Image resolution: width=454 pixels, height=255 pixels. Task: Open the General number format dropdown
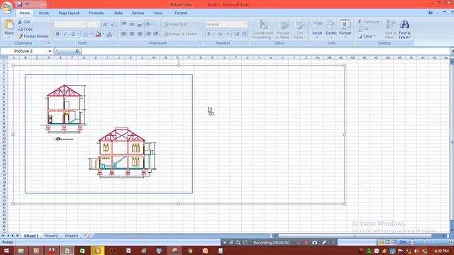pyautogui.click(x=245, y=24)
